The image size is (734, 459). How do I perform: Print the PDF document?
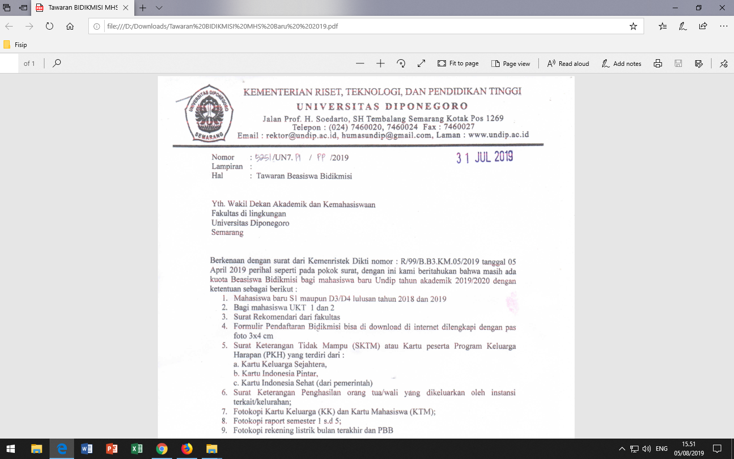657,63
